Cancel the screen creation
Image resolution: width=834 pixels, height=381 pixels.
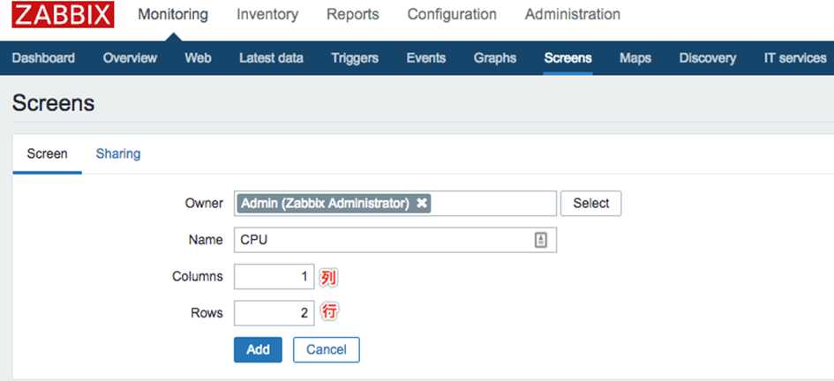click(x=326, y=349)
